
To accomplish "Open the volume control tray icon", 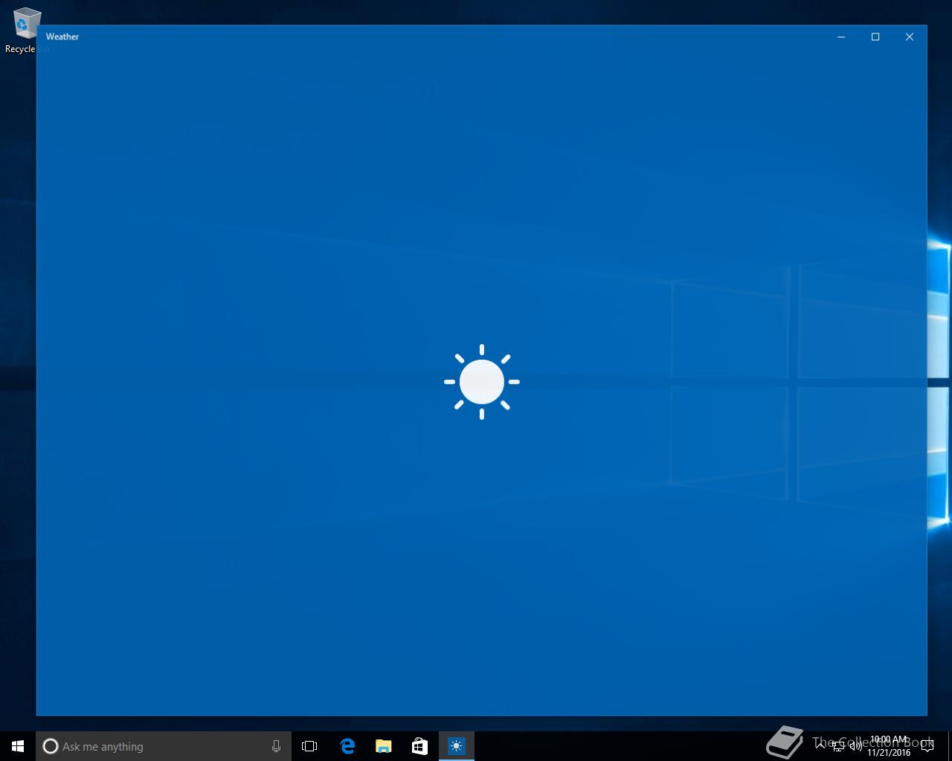I will point(855,746).
